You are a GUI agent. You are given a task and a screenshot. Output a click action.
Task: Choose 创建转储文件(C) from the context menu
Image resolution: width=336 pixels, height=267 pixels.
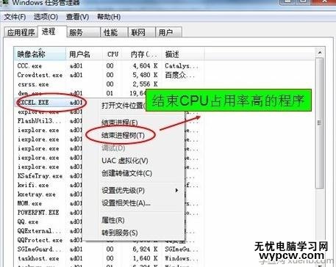coord(127,173)
